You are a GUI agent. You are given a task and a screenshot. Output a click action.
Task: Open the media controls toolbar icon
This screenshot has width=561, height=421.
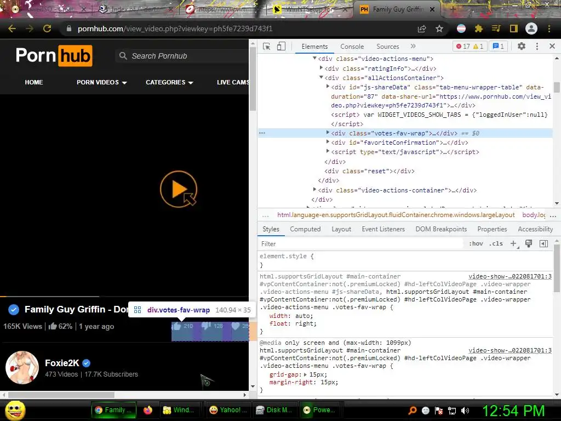click(496, 29)
